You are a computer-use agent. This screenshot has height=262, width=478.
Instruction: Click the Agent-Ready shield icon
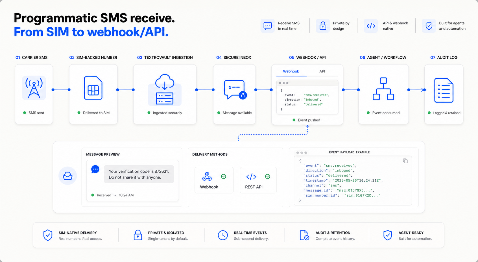(388, 235)
